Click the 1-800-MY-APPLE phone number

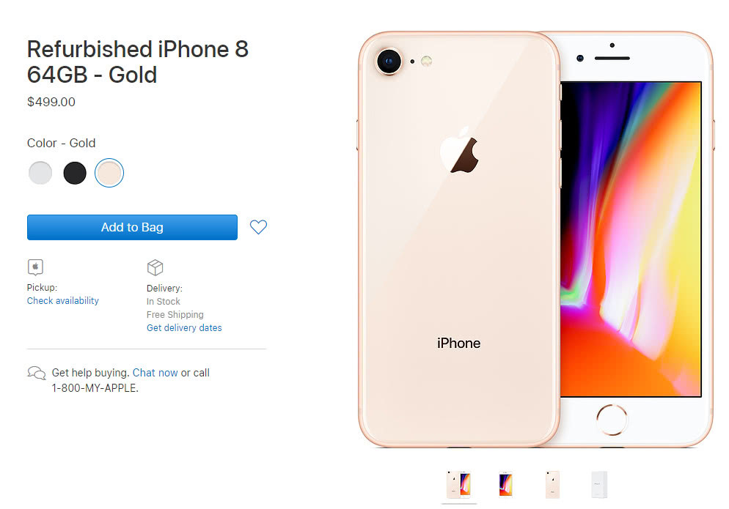95,387
